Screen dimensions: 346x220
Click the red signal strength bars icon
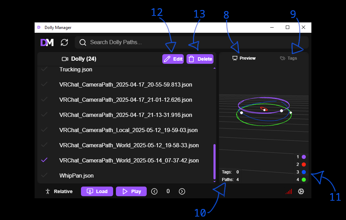(x=289, y=191)
